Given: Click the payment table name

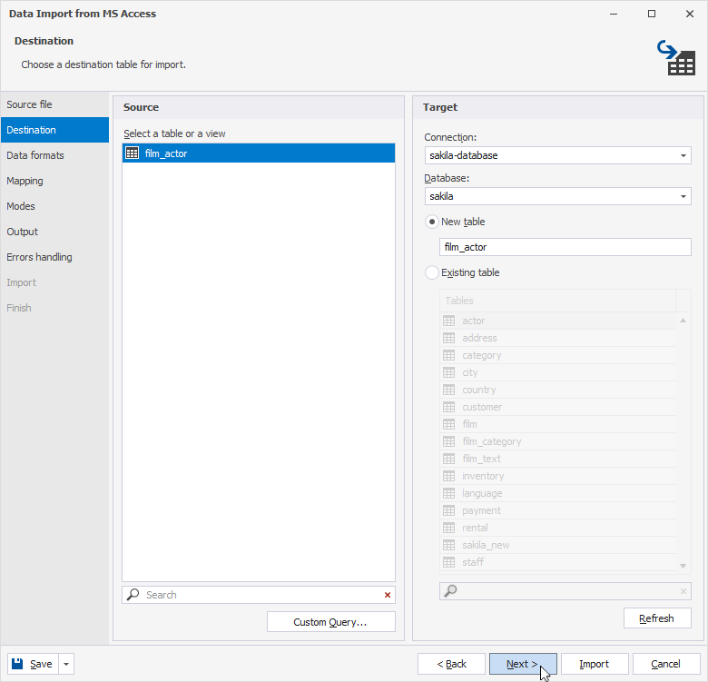Looking at the screenshot, I should pos(481,511).
